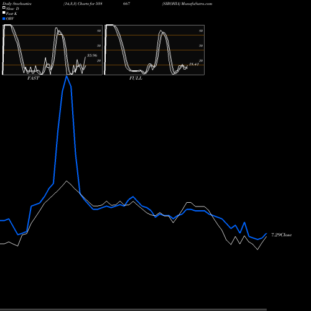This screenshot has height=311, width=311.
Task: Click the 80 axis label in FULL chart
Action: (201, 30)
